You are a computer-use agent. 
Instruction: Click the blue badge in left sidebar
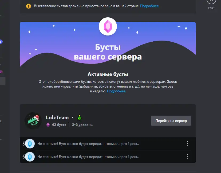pos(1,42)
